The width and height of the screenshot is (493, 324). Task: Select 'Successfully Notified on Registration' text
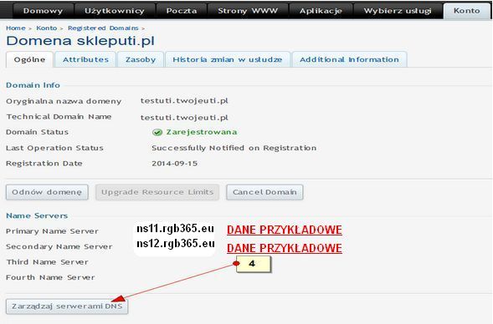coord(234,148)
